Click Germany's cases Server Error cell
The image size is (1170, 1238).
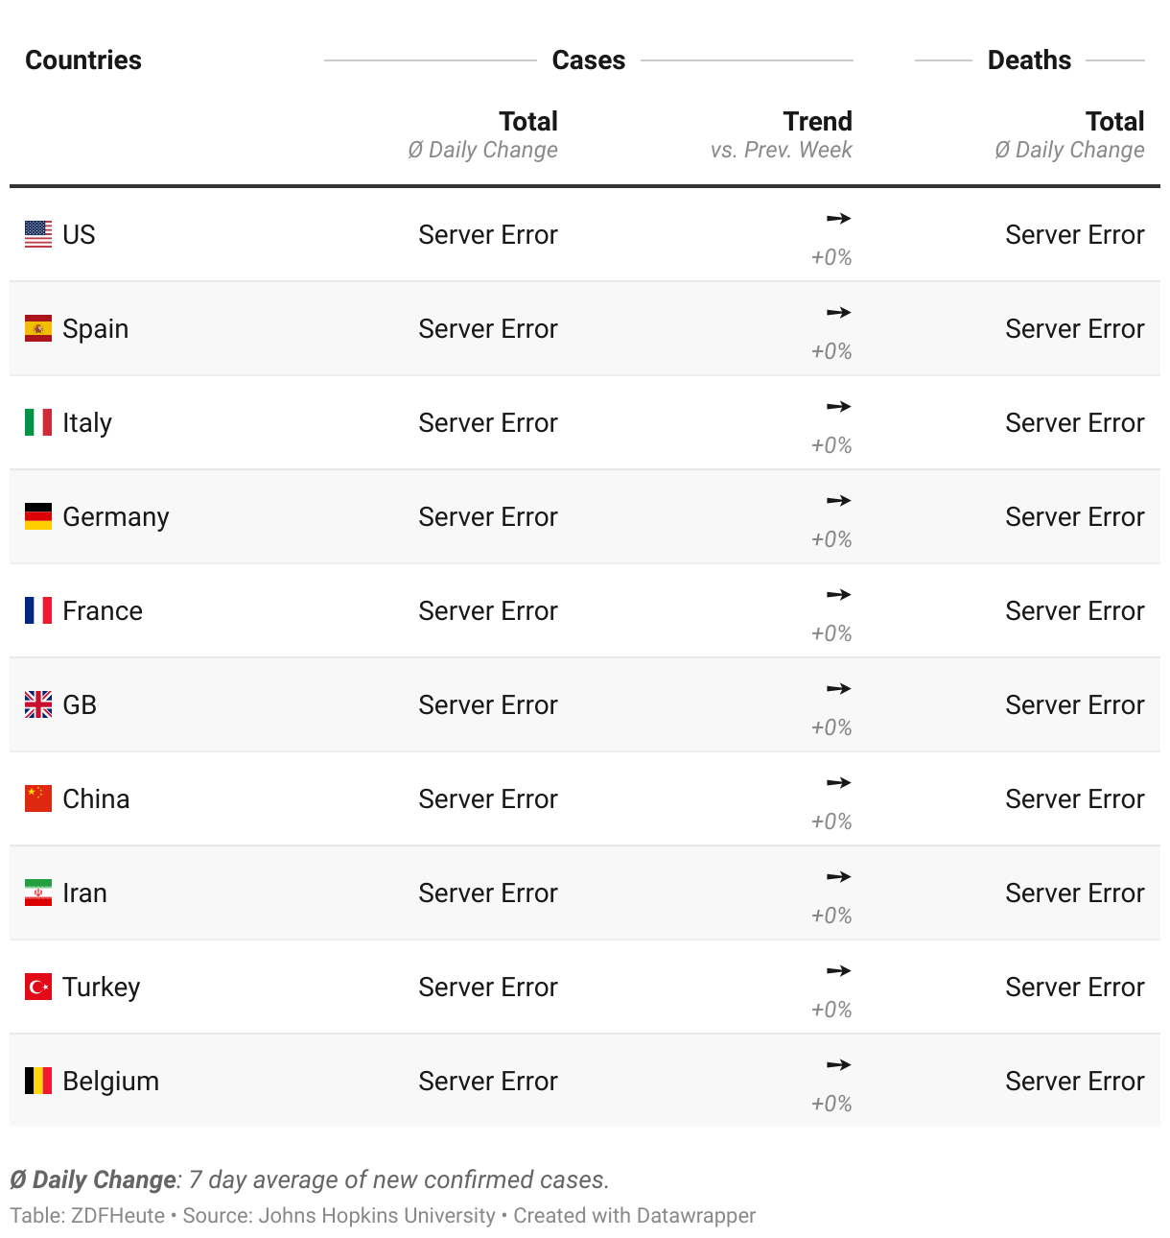[x=487, y=517]
